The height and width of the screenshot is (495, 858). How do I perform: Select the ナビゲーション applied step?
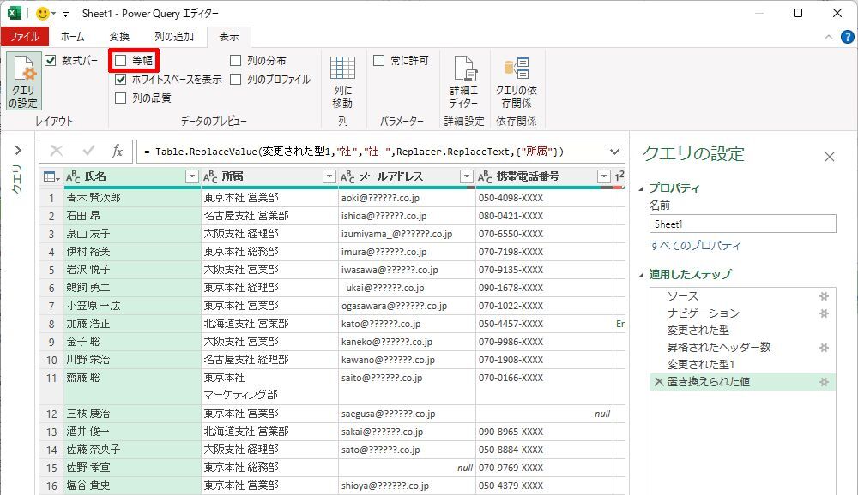coord(703,313)
